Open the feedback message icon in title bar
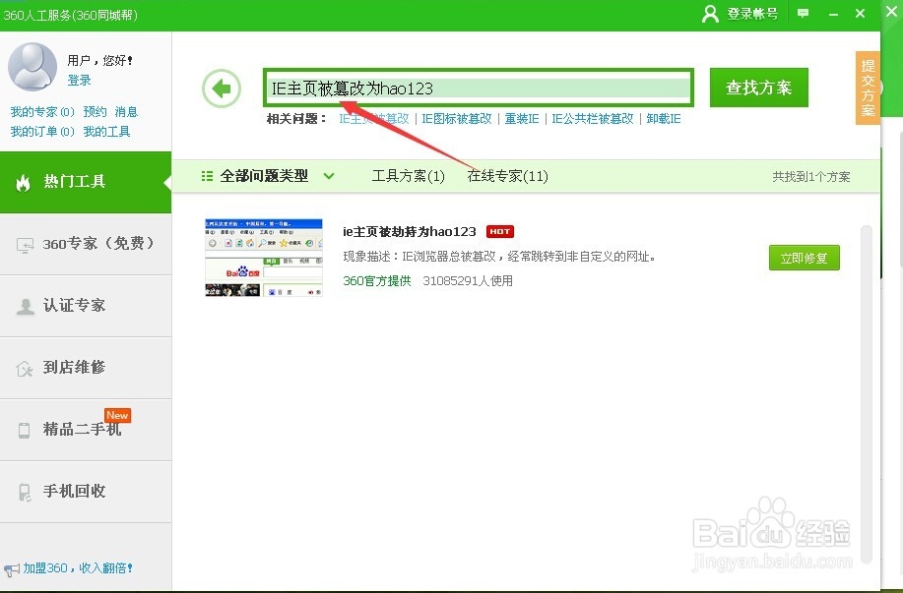This screenshot has width=903, height=593. coord(803,13)
